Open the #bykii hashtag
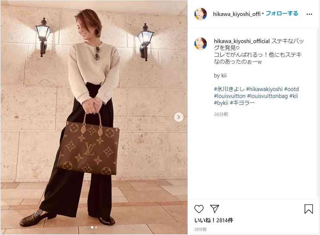 tap(221, 103)
